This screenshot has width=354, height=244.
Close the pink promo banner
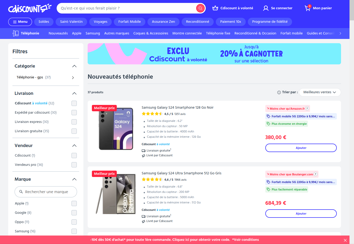[345, 240]
